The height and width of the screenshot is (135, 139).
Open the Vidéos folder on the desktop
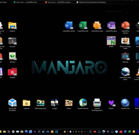point(69,103)
